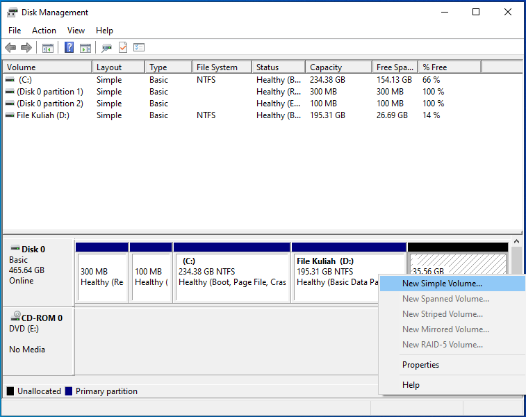This screenshot has height=417, width=526.
Task: Click the red checkmark document toolbar icon
Action: 123,48
